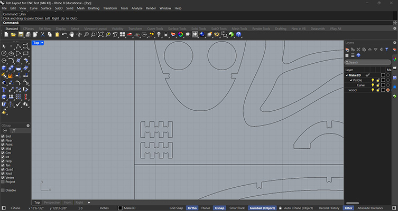Click the New Layer icon in Layers panel
The image size is (398, 211).
pos(348,49)
